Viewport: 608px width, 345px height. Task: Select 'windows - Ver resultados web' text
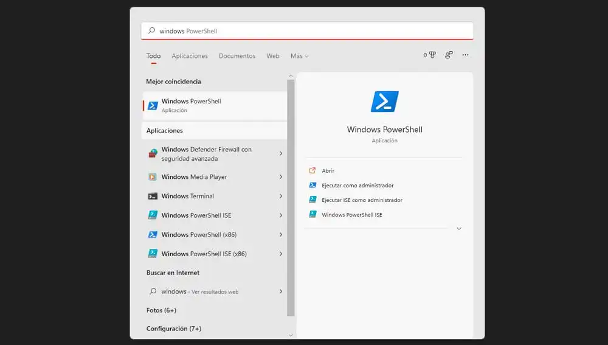tap(199, 291)
